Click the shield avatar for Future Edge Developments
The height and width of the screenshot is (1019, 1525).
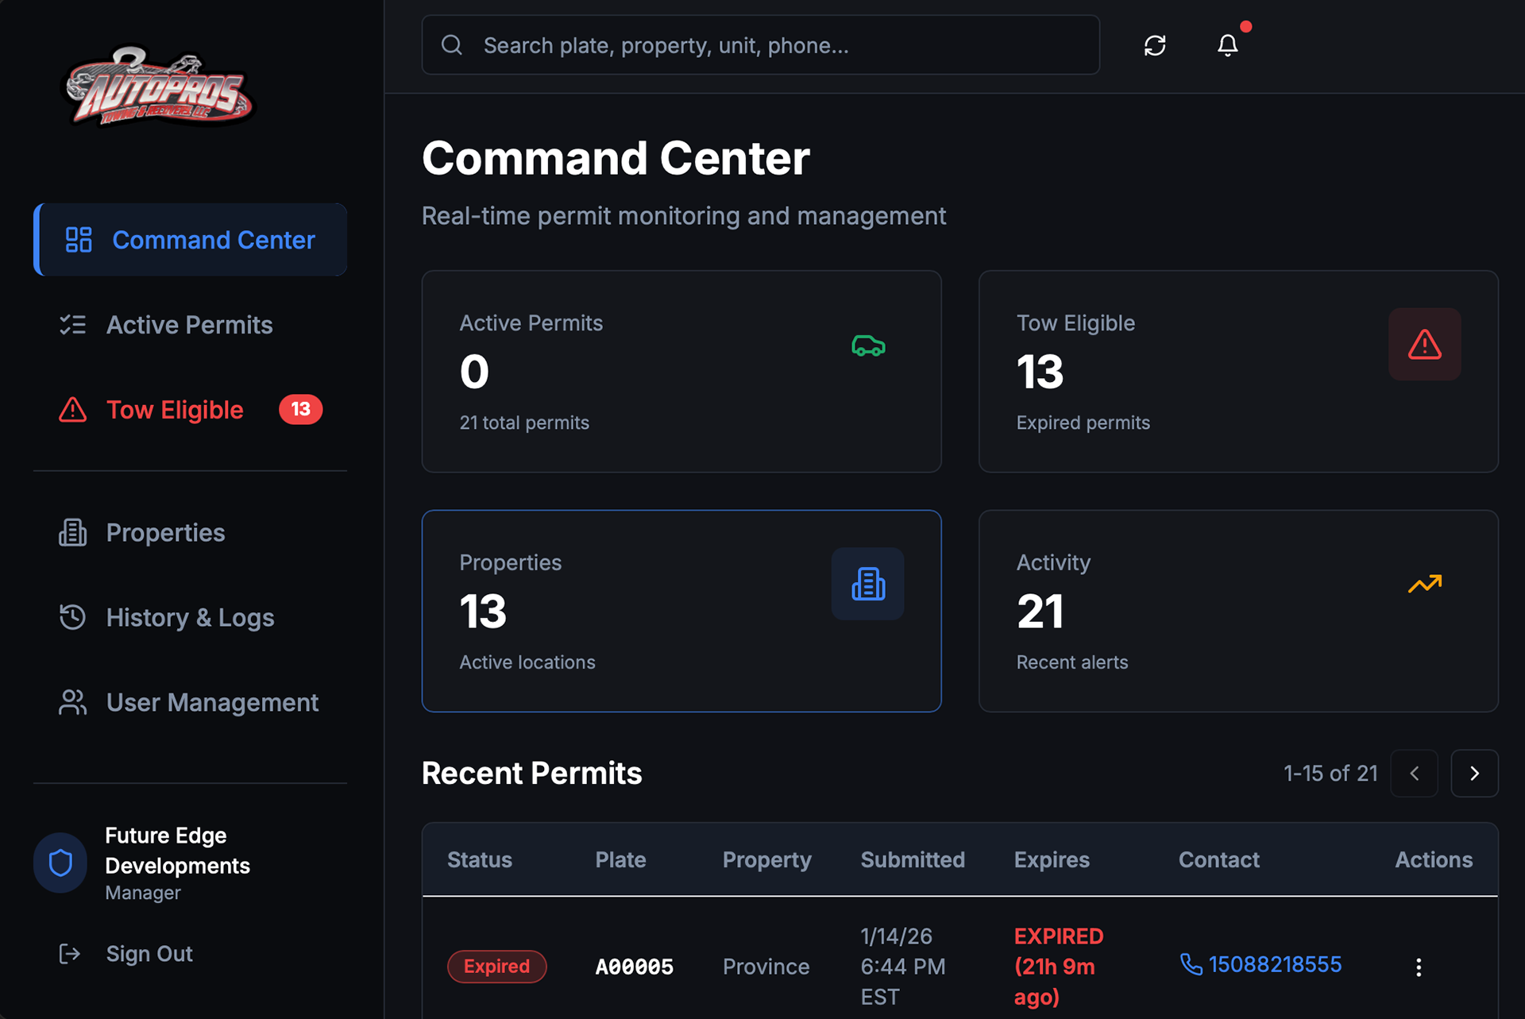pos(61,863)
